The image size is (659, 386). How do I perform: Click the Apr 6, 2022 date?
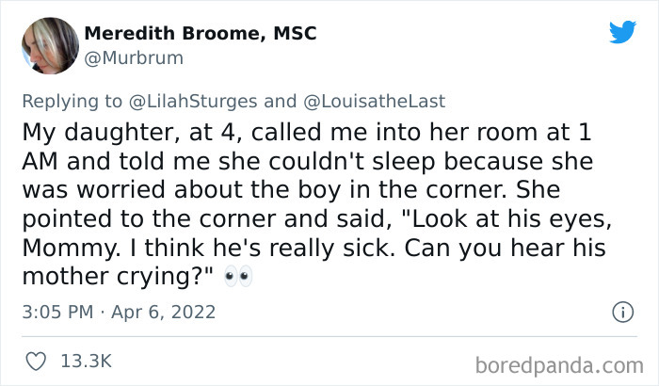click(x=167, y=311)
